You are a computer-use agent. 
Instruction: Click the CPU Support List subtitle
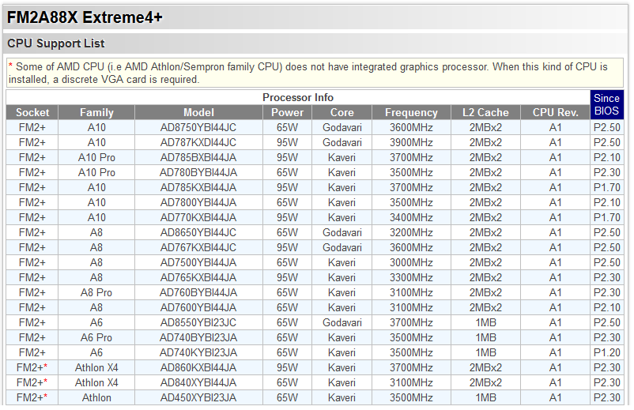click(x=56, y=43)
